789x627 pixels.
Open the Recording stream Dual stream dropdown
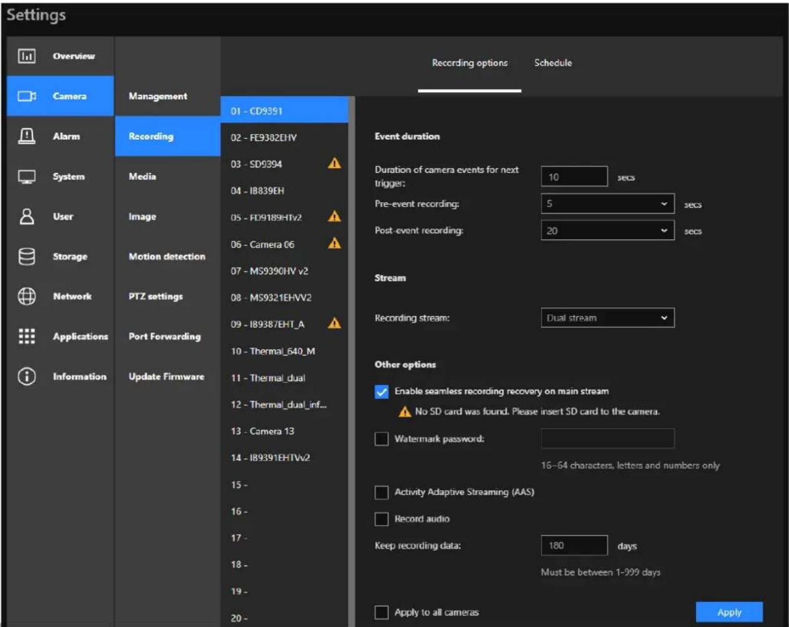607,318
